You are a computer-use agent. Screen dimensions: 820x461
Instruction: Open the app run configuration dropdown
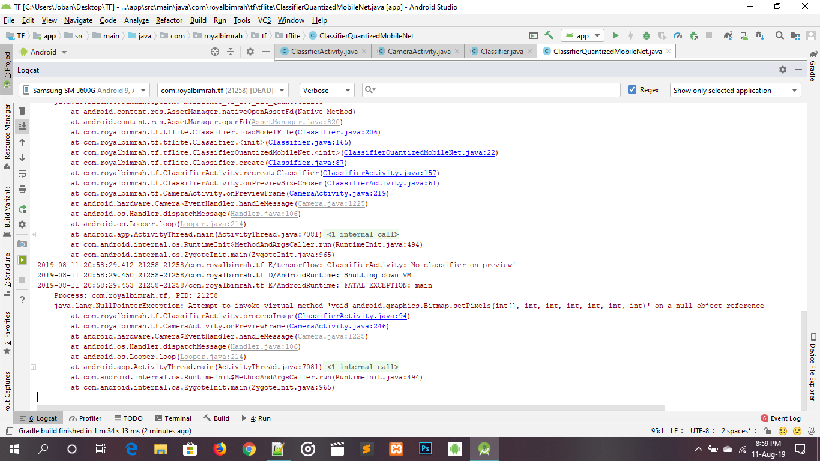pos(582,36)
